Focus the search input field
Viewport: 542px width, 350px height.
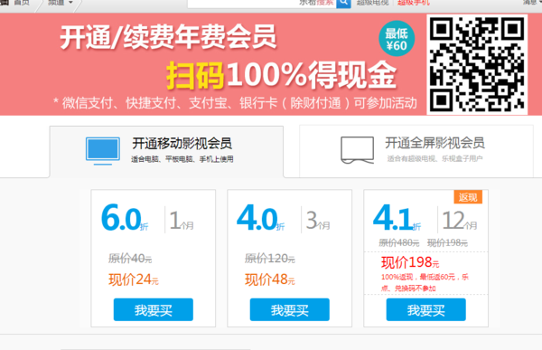pos(262,3)
